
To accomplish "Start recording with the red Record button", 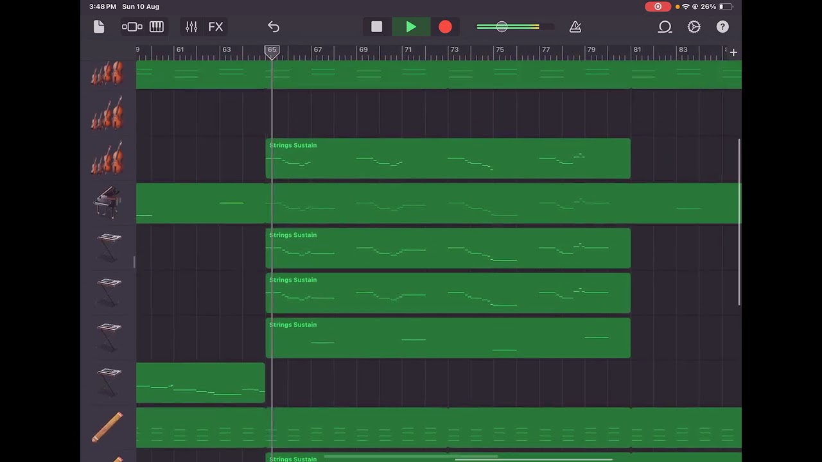I will [x=445, y=27].
